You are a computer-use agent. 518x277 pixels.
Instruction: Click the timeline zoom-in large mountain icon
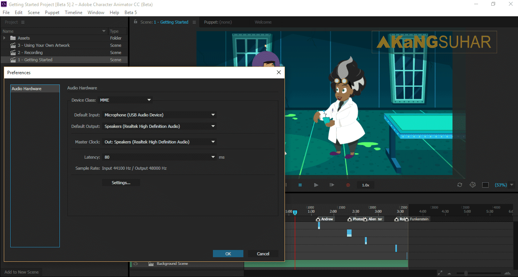[x=507, y=273]
